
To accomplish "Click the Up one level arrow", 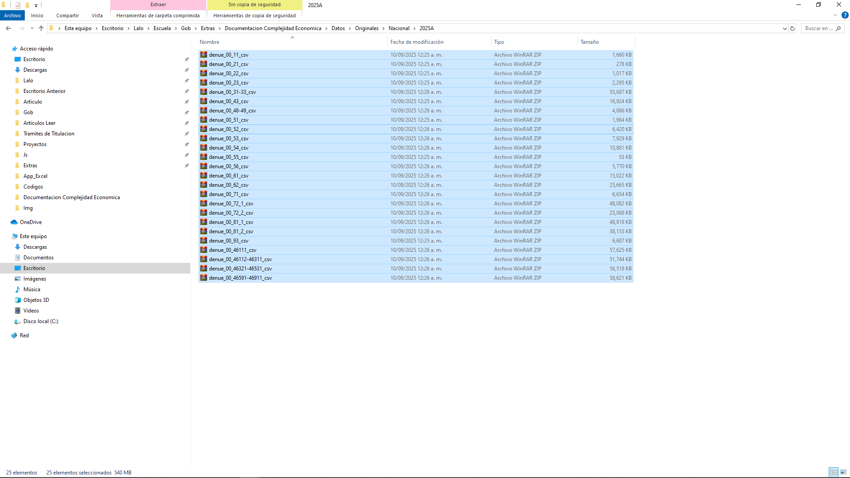I will pos(41,28).
